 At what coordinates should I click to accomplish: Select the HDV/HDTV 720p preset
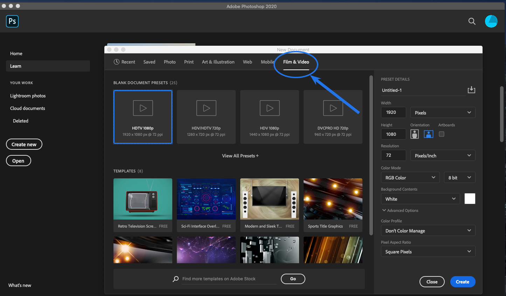point(206,117)
